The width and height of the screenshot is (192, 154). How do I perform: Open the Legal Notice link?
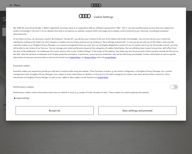coord(111,57)
